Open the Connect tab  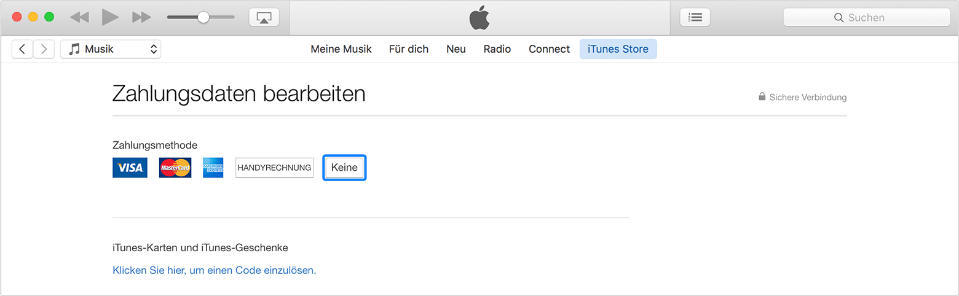coord(550,49)
